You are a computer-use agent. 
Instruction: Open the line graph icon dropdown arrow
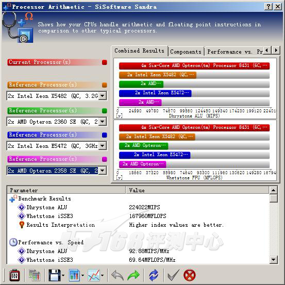pyautogui.click(x=103, y=275)
